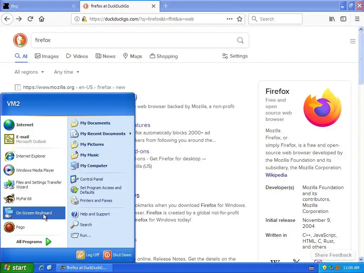Switch to the News tab
The height and width of the screenshot is (273, 364).
point(105,56)
